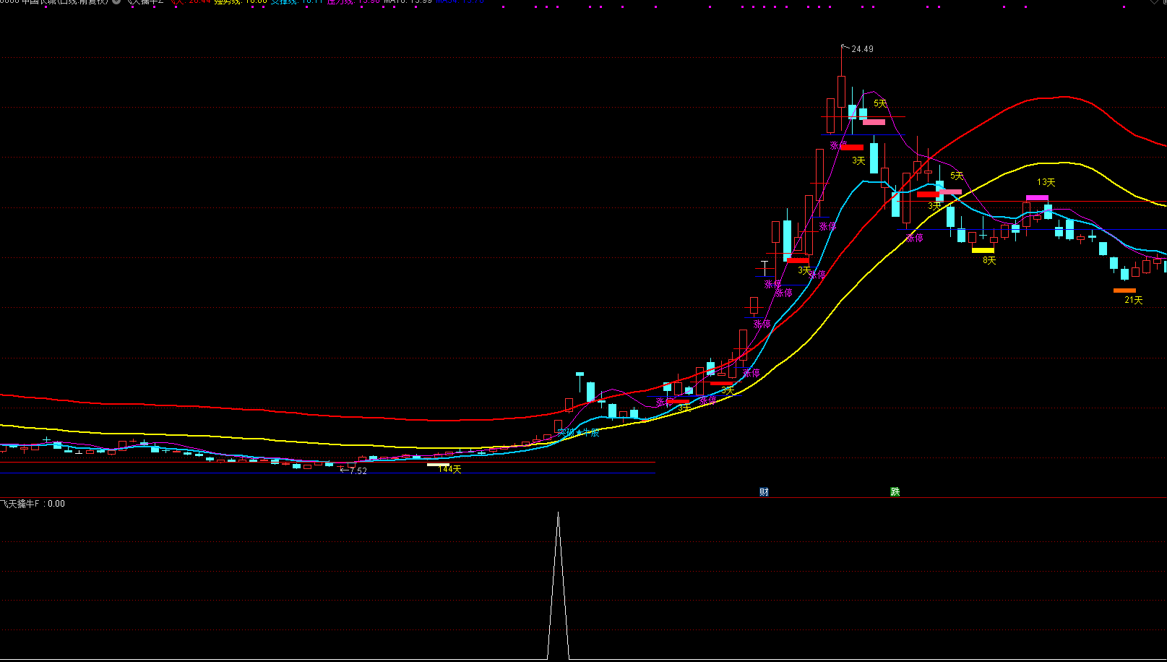Click the magenta bar below 13天

1037,197
